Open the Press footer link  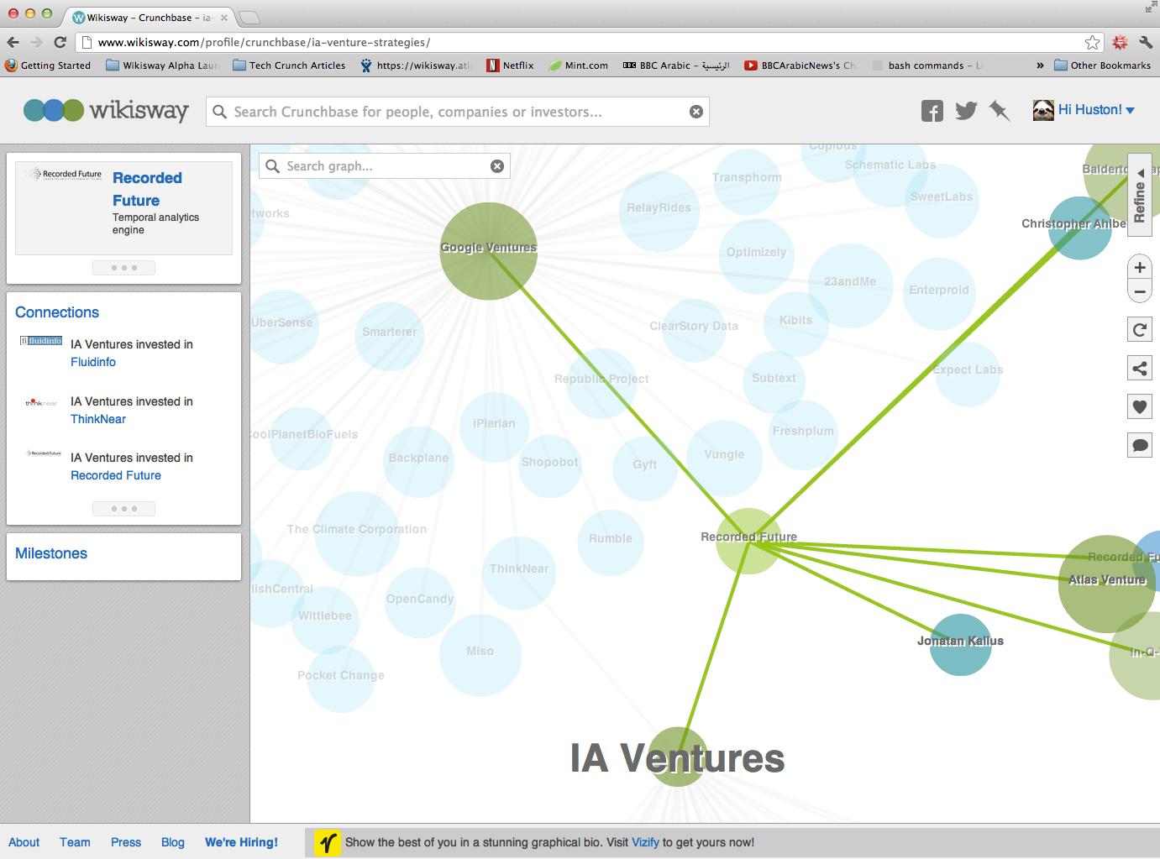[x=126, y=842]
